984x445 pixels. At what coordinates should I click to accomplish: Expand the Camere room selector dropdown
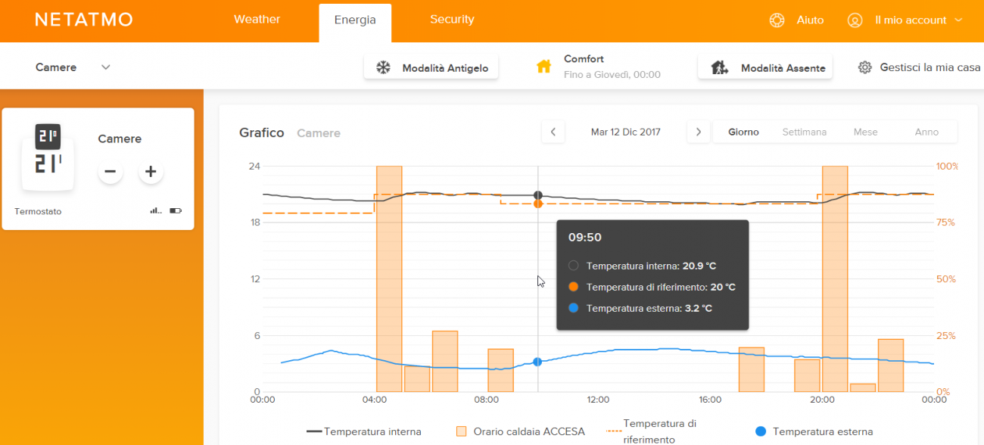106,67
